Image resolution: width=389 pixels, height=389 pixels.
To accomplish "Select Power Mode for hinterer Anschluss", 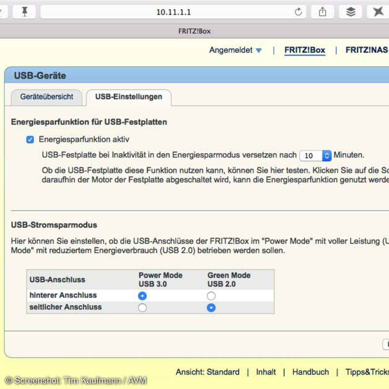I will coord(142,296).
